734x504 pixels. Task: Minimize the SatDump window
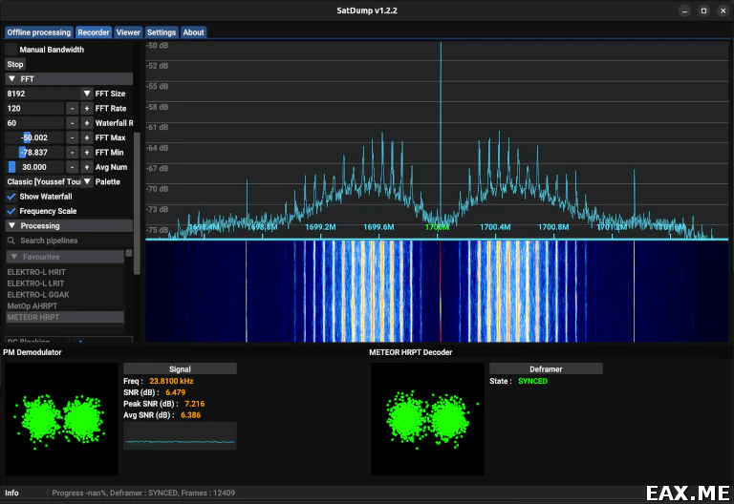coord(684,10)
